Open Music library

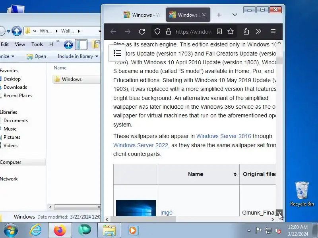pyautogui.click(x=10, y=129)
